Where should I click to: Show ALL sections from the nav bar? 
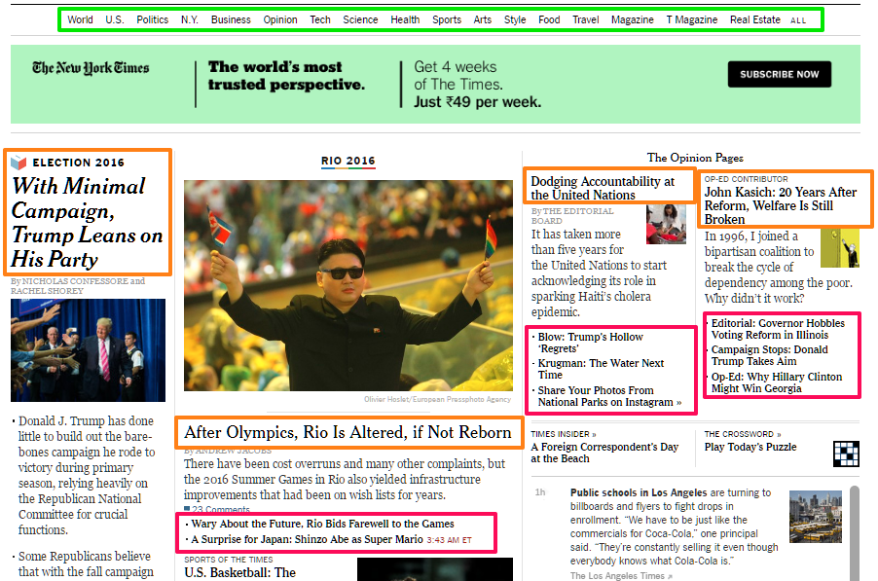pos(798,20)
